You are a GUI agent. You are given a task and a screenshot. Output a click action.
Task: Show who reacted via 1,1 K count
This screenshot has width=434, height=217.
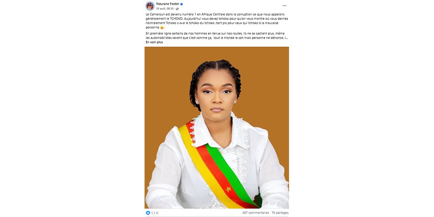[154, 213]
